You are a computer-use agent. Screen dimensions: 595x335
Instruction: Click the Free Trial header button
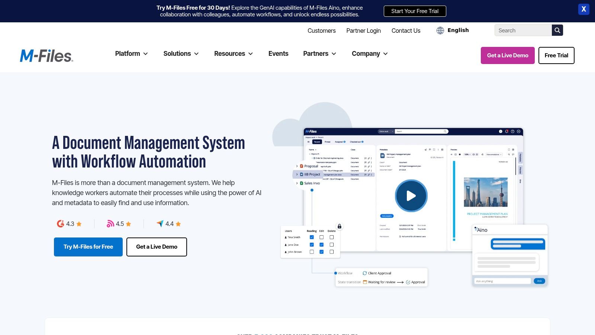point(556,55)
